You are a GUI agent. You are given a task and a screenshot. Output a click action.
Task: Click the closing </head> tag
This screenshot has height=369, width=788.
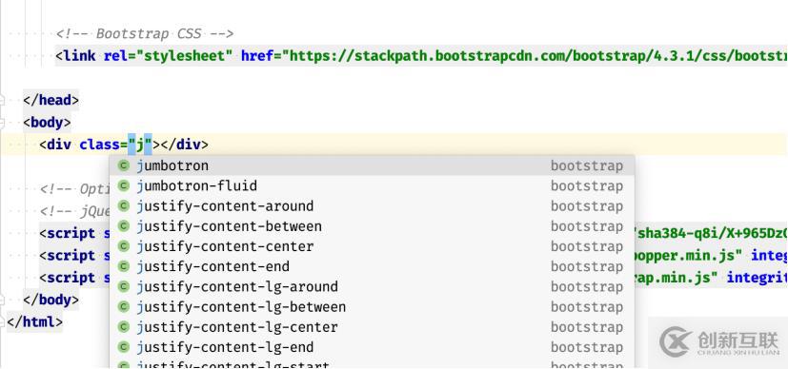pyautogui.click(x=51, y=100)
